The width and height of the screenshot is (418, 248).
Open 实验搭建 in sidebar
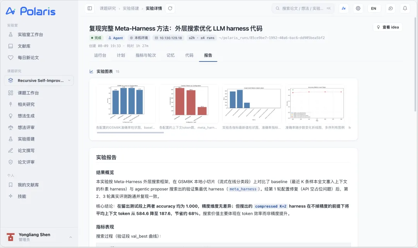coord(39,139)
